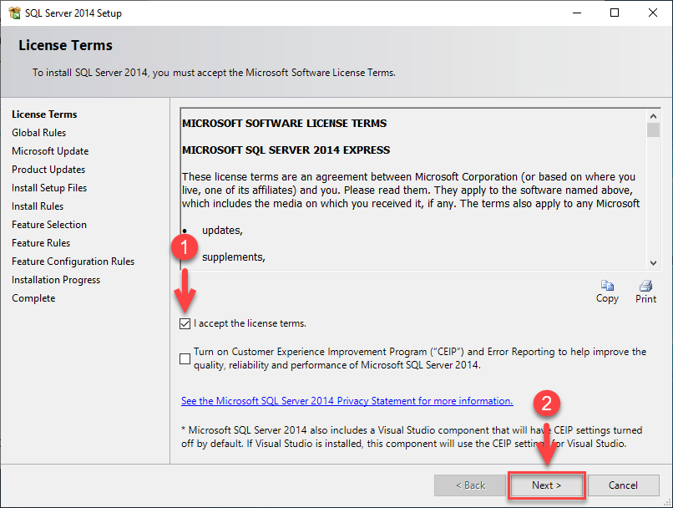The image size is (673, 508).
Task: Click the 'MICROSOFT SQL SERVER 2014 EXPRESS' heading
Action: click(286, 150)
